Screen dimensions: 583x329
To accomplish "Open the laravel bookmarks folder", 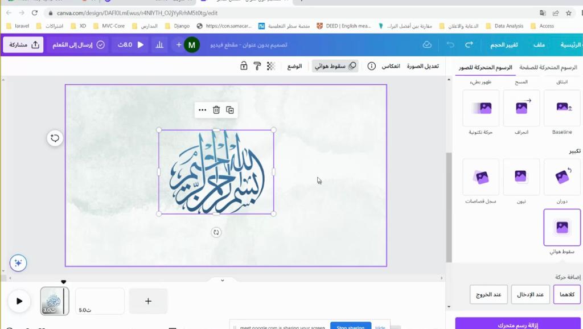I will [x=18, y=26].
